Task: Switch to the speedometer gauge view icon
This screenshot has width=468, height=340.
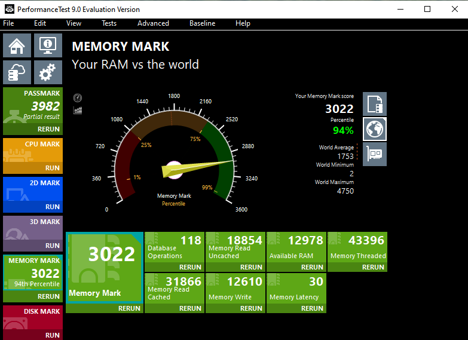Action: (x=78, y=98)
